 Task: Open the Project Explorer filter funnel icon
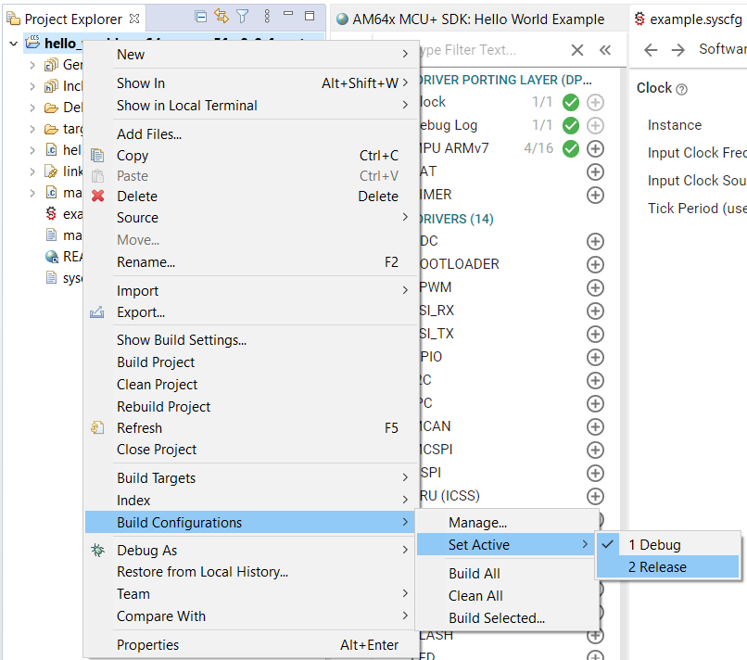[x=242, y=17]
